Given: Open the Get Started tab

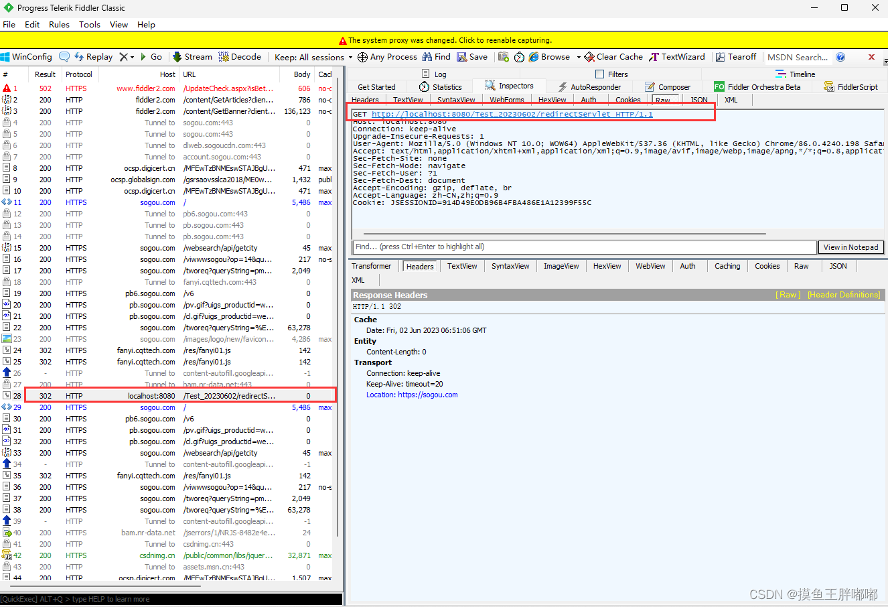Looking at the screenshot, I should 376,87.
